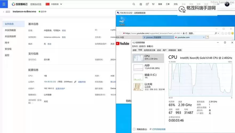The image size is (235, 133).
Task: Open a new blank IE tab
Action: [x=207, y=37]
